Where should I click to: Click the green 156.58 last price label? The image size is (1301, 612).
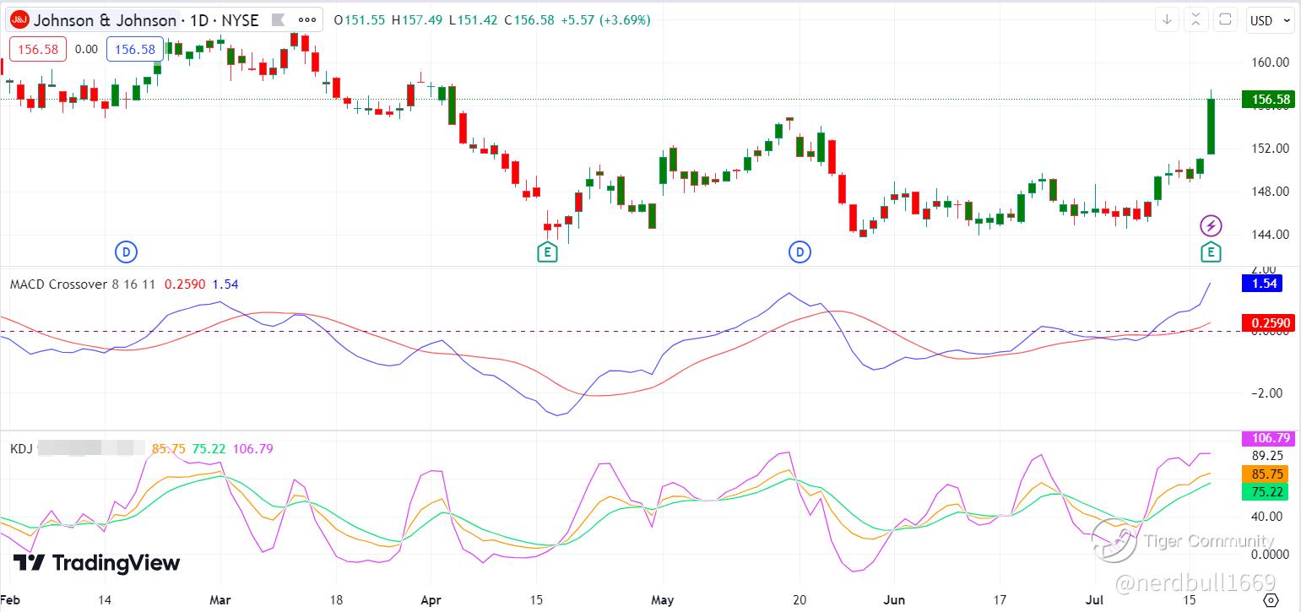click(1268, 100)
